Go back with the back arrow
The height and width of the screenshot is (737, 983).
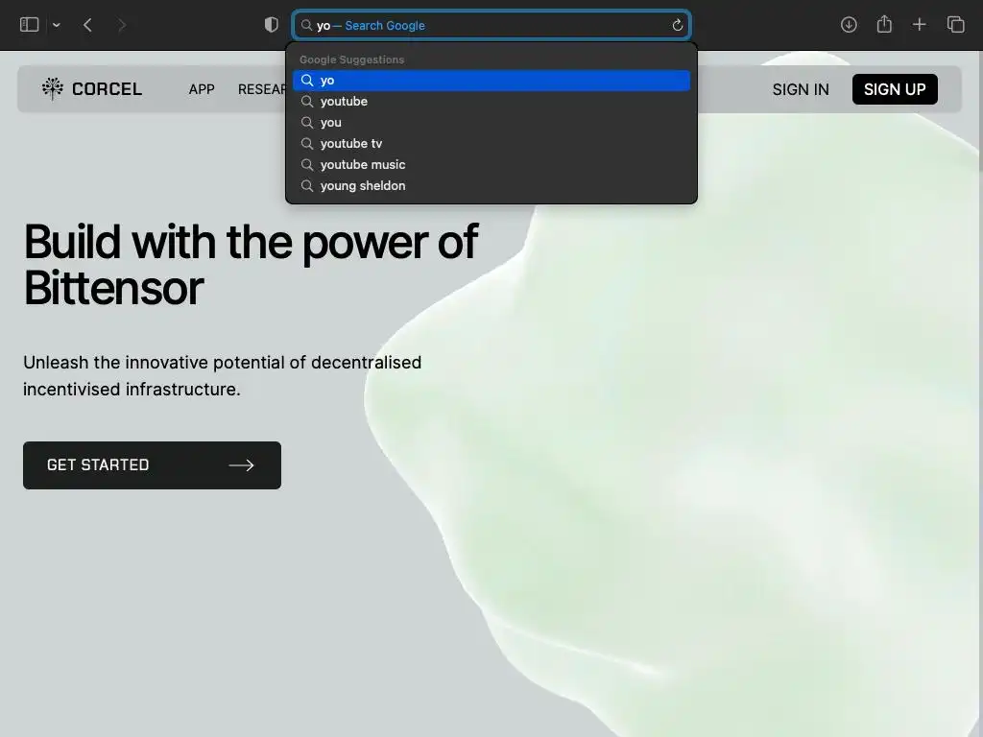[x=87, y=25]
